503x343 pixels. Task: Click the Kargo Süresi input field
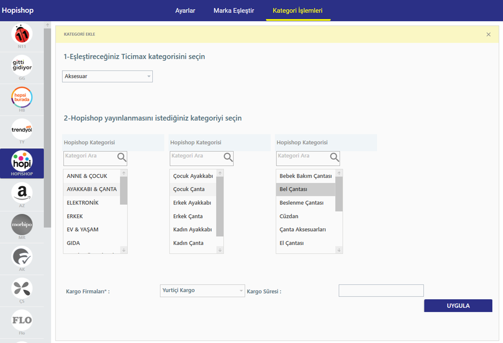381,291
